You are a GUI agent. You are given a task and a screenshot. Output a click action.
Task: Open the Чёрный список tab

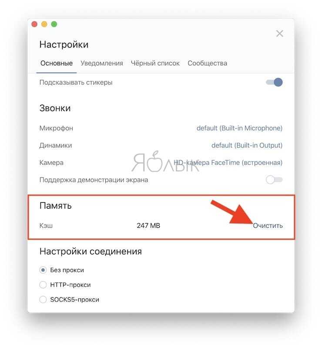pyautogui.click(x=155, y=63)
